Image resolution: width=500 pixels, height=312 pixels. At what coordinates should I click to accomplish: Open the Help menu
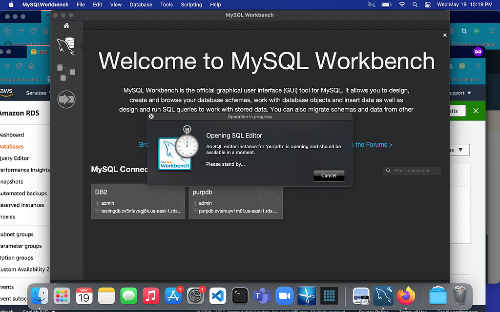point(215,4)
